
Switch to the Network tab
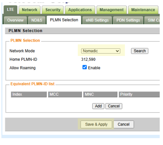tap(30, 10)
